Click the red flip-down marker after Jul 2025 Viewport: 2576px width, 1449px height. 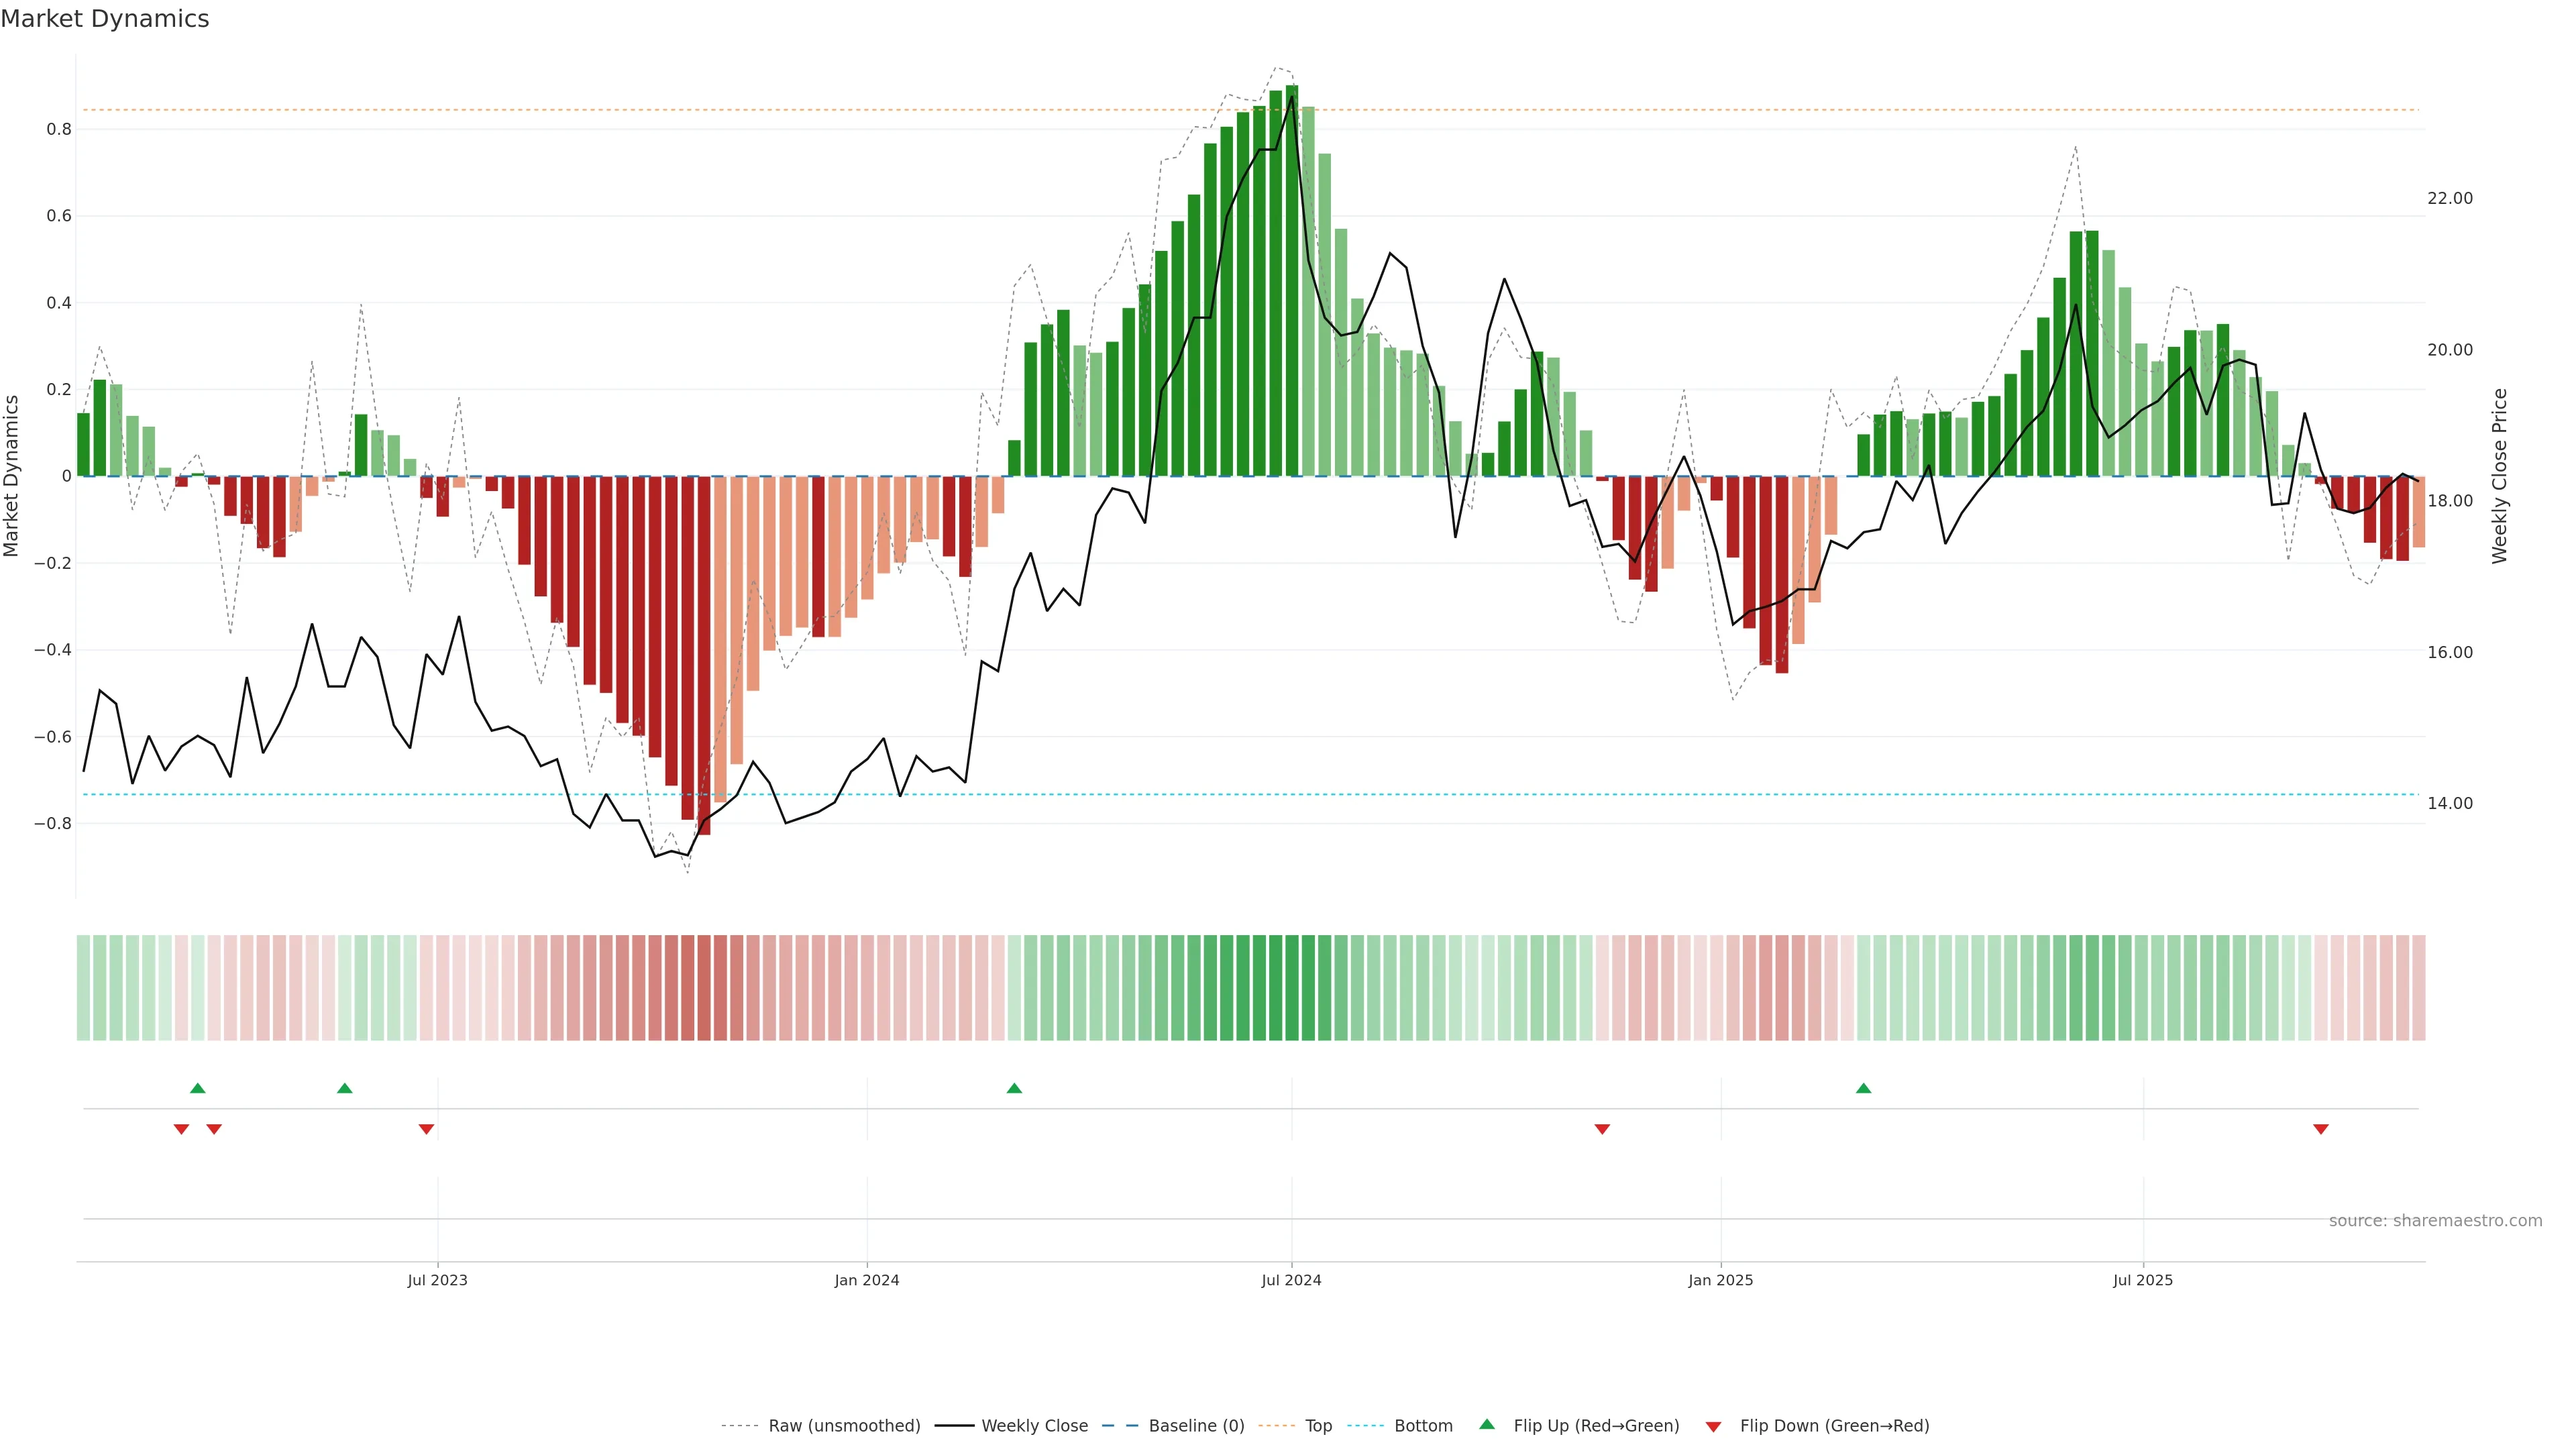pyautogui.click(x=2321, y=1129)
